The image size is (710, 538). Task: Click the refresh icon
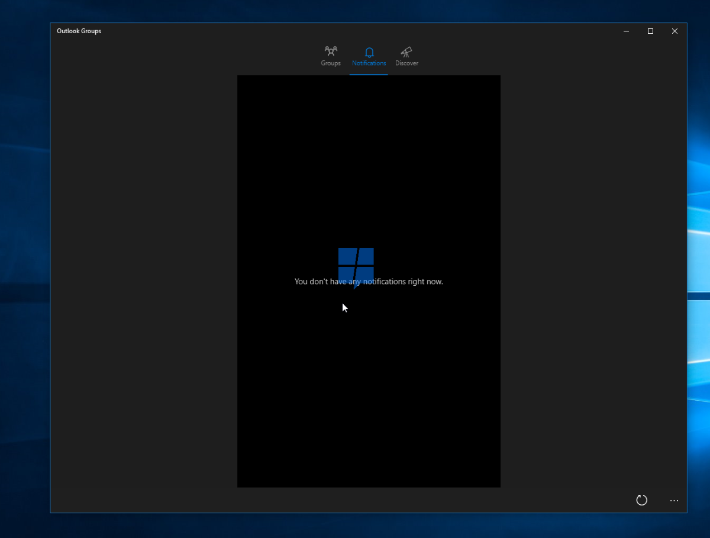(x=641, y=500)
